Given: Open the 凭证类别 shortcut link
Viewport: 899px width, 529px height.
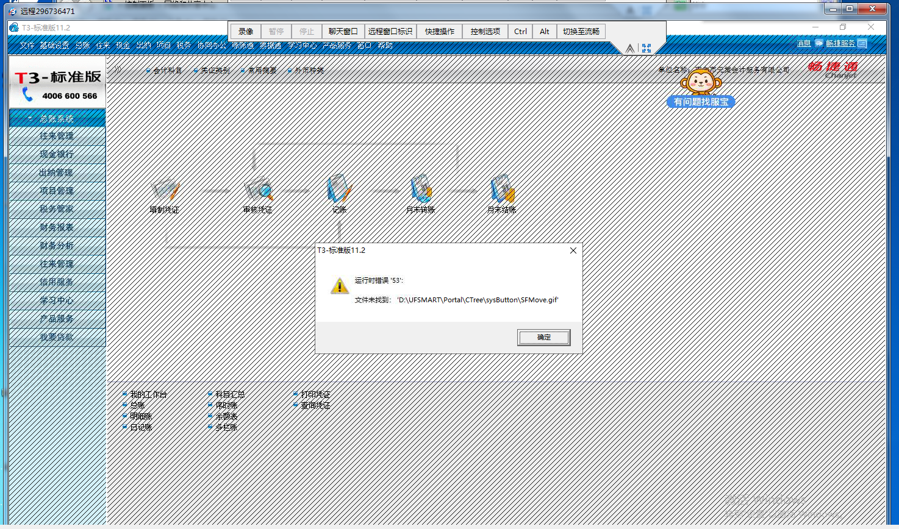Looking at the screenshot, I should click(215, 71).
